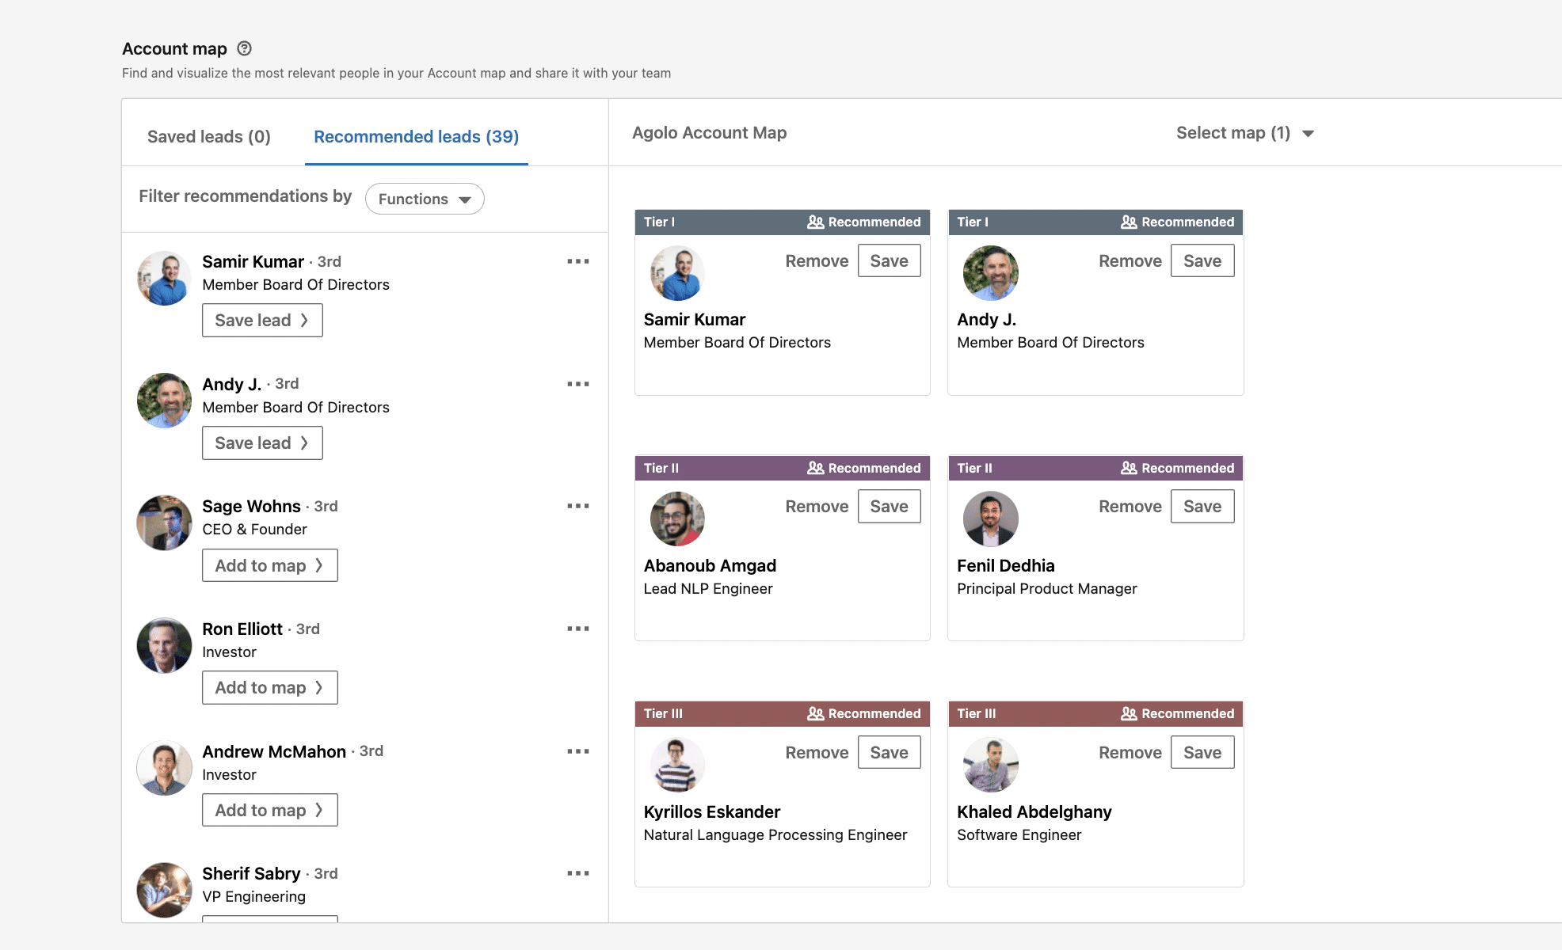Save Khaled Abdelghany card on the map
Screen dimensions: 1562x950
coord(1202,752)
